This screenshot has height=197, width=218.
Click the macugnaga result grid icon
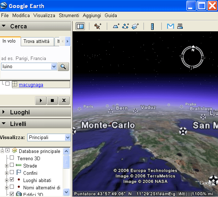point(15,84)
